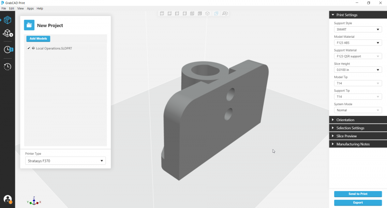Open the Support Style SMART dropdown
Image resolution: width=387 pixels, height=208 pixels.
coord(358,30)
